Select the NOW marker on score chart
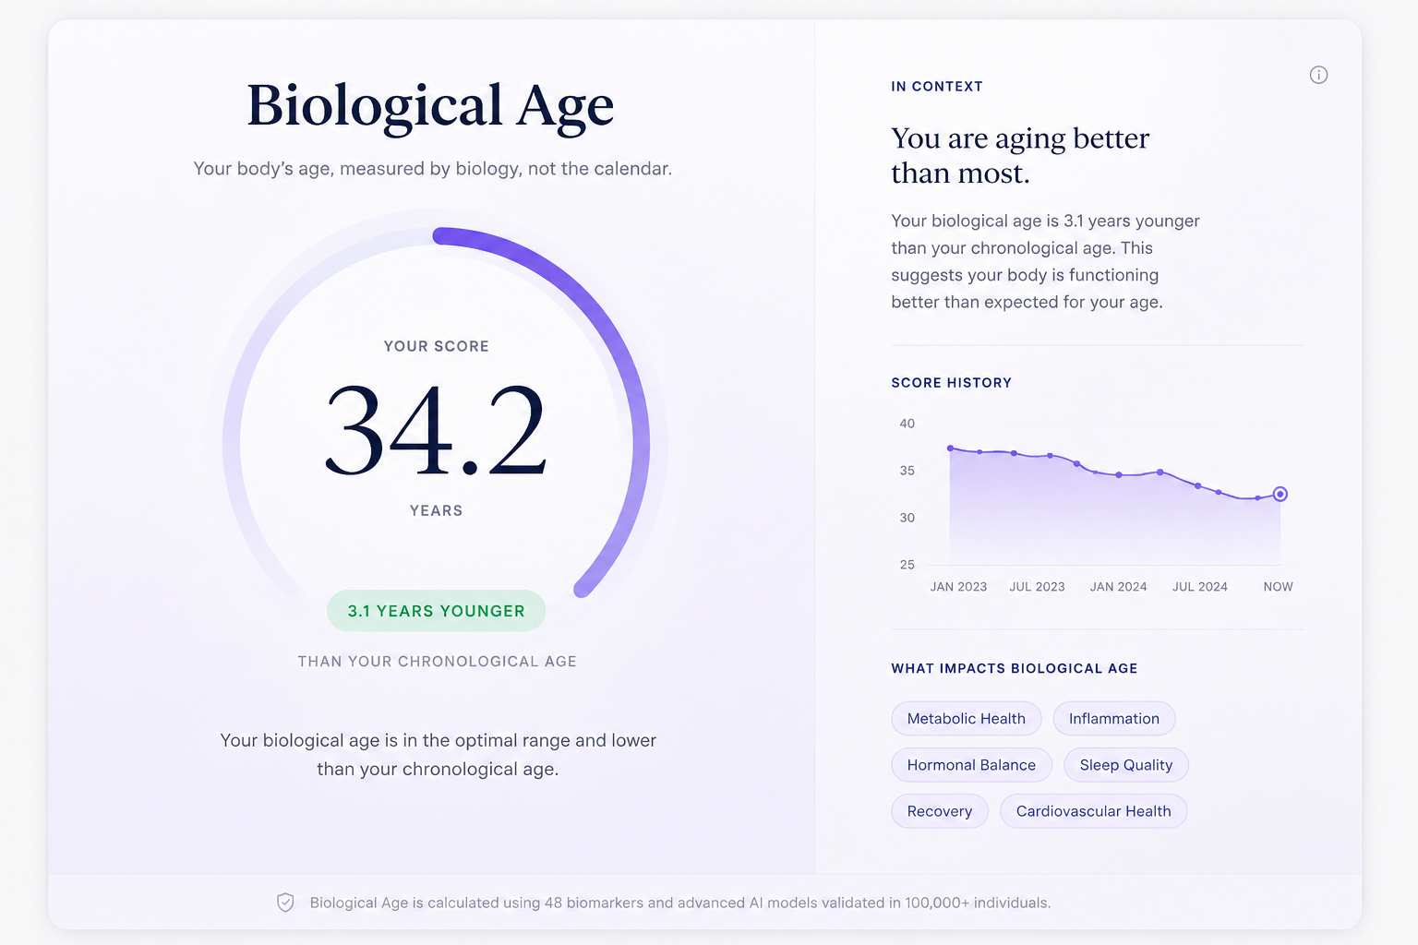 (x=1280, y=494)
